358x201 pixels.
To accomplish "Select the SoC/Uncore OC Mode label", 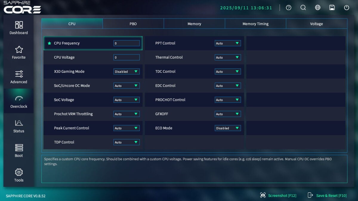I will coord(72,85).
